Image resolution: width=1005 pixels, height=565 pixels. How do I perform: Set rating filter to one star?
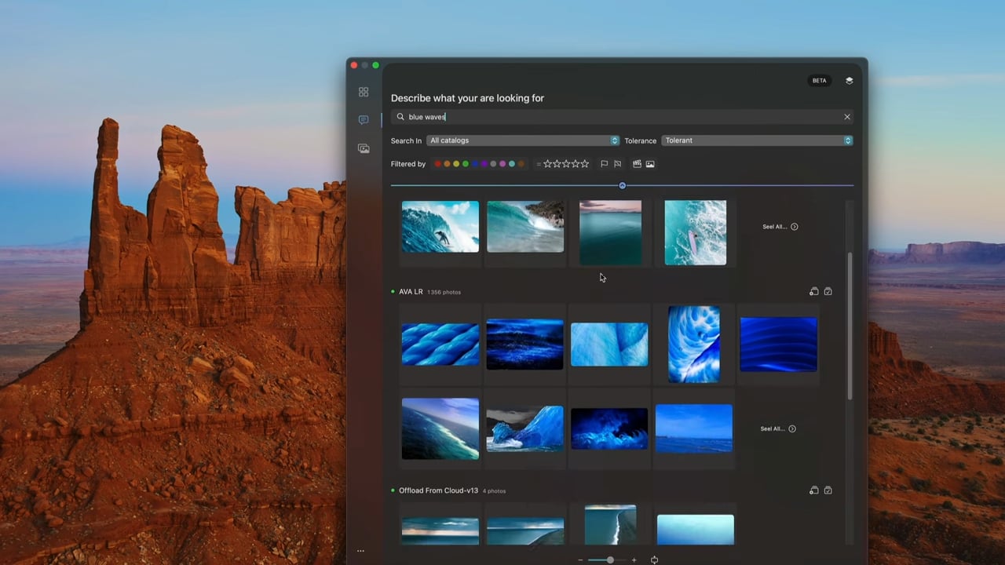click(x=547, y=164)
